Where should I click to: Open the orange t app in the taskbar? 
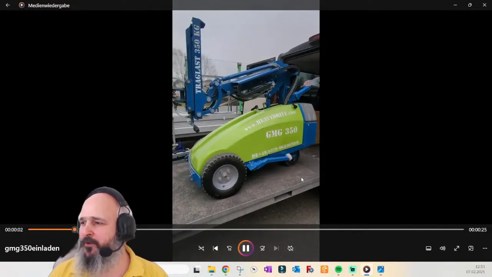pyautogui.click(x=324, y=270)
